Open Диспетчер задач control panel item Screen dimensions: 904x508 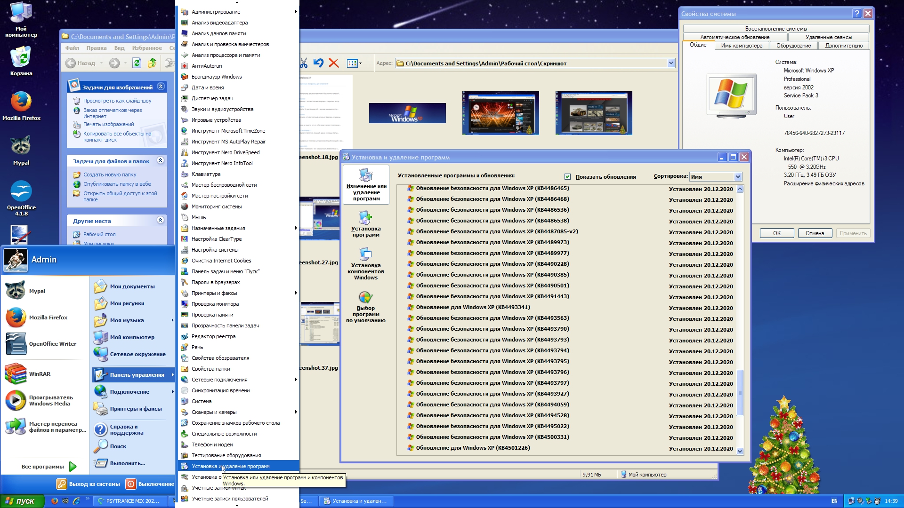coord(212,98)
